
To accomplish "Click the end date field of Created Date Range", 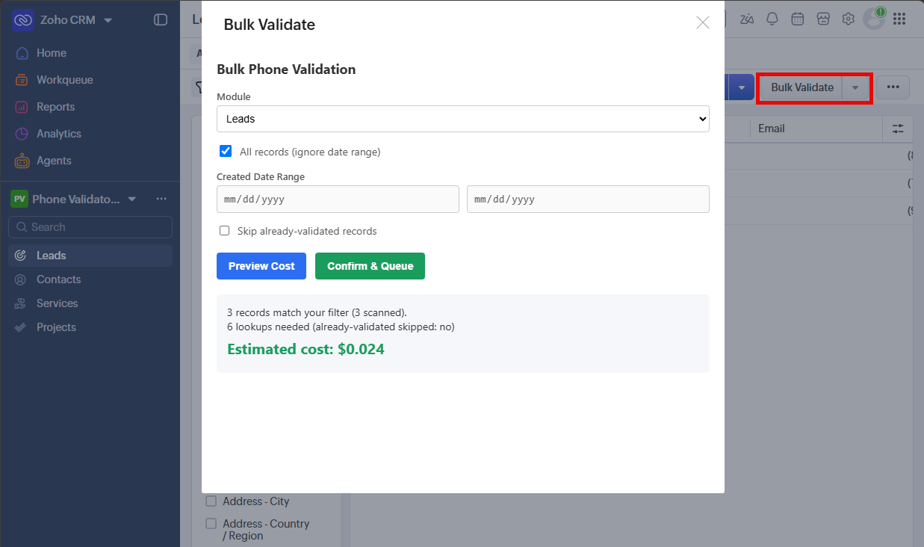I will [588, 200].
